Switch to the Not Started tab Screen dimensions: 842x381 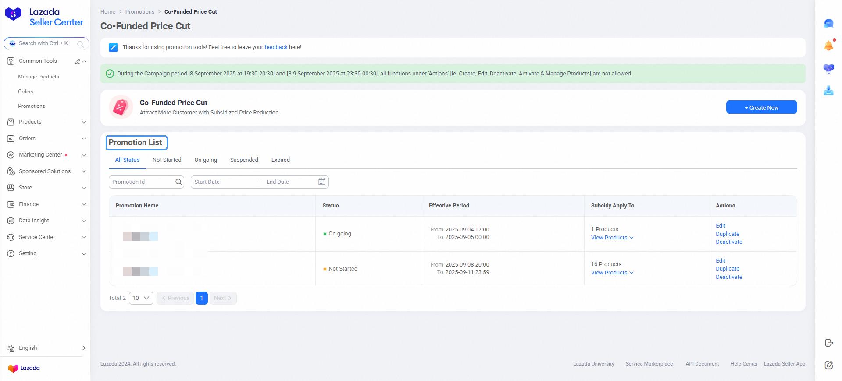click(167, 160)
